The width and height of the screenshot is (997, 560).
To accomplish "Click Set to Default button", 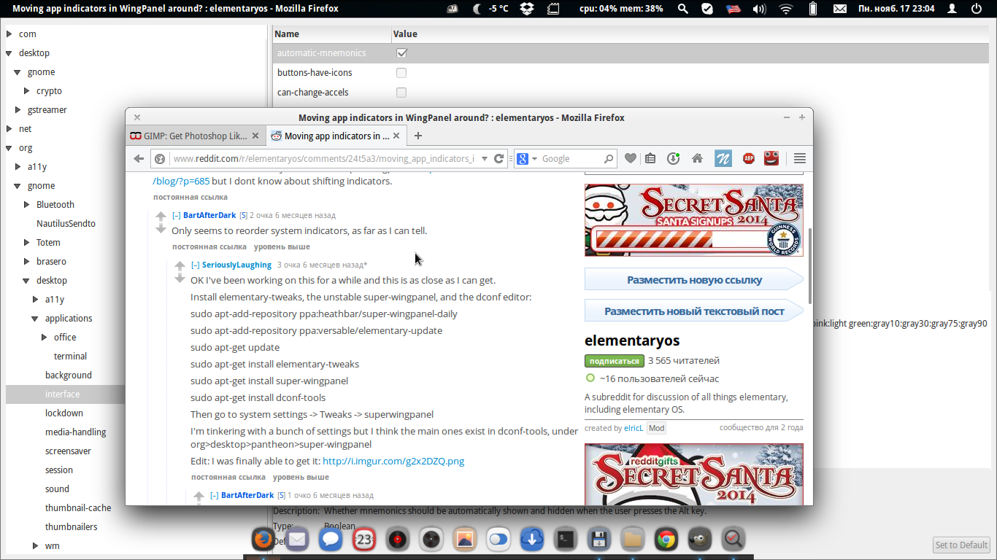I will point(961,545).
